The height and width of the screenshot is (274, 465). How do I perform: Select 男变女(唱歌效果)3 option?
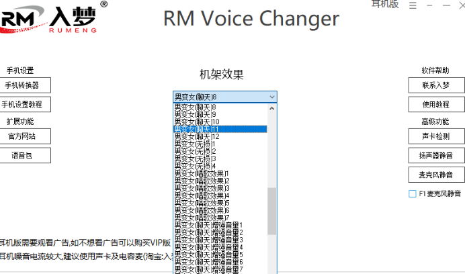coord(220,188)
